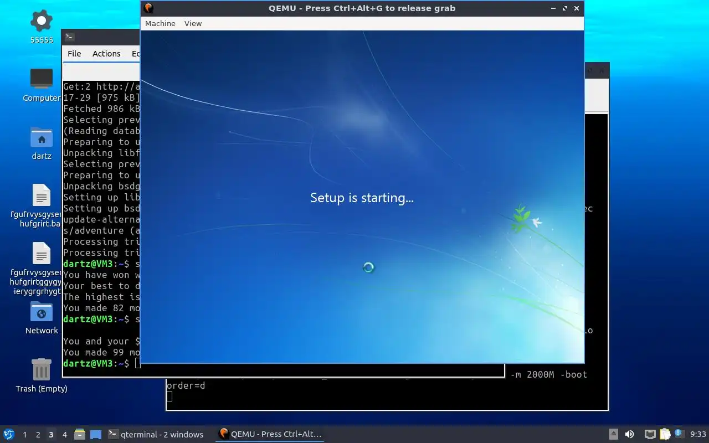709x443 pixels.
Task: Click the 'You made 82 mo' terminal line
Action: (101, 308)
